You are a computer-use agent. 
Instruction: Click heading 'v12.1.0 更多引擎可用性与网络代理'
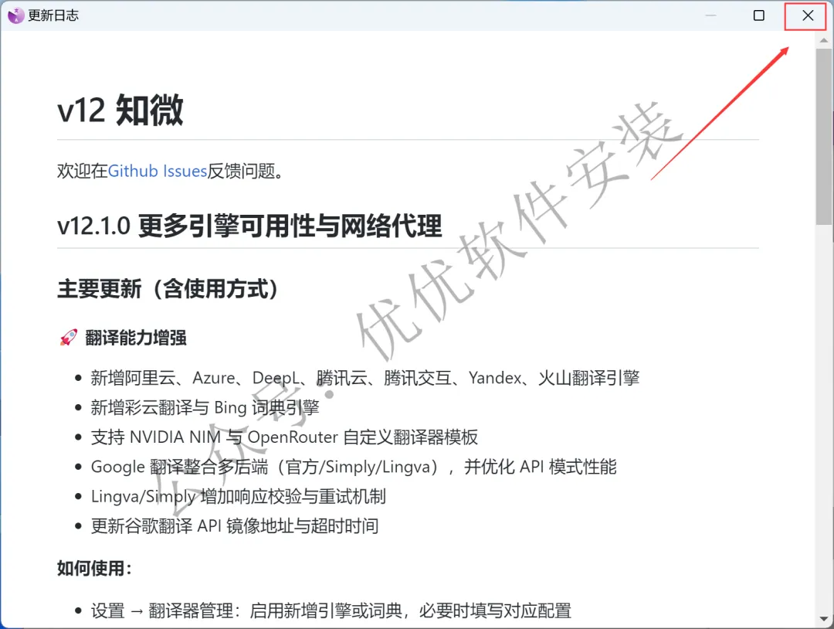tap(249, 226)
